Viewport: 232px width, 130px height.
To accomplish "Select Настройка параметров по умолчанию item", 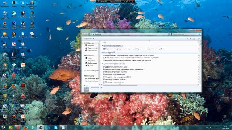I will tap(127, 60).
